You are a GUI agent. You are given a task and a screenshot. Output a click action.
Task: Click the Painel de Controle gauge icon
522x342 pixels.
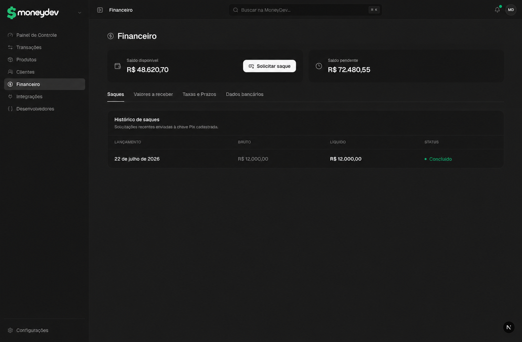coord(10,35)
